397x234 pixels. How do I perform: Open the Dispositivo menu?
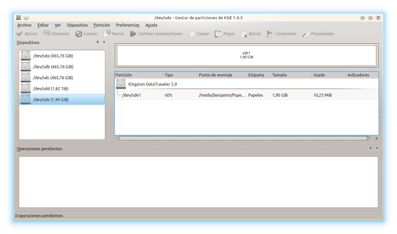(77, 25)
